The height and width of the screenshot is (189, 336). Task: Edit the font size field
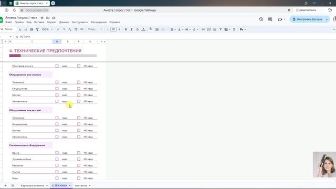(x=113, y=29)
